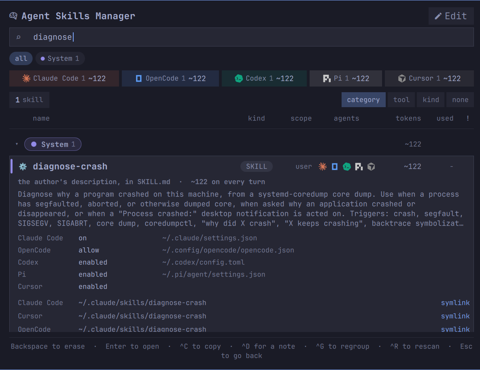Group skills by tool
Image resolution: width=480 pixels, height=370 pixels.
pyautogui.click(x=401, y=100)
